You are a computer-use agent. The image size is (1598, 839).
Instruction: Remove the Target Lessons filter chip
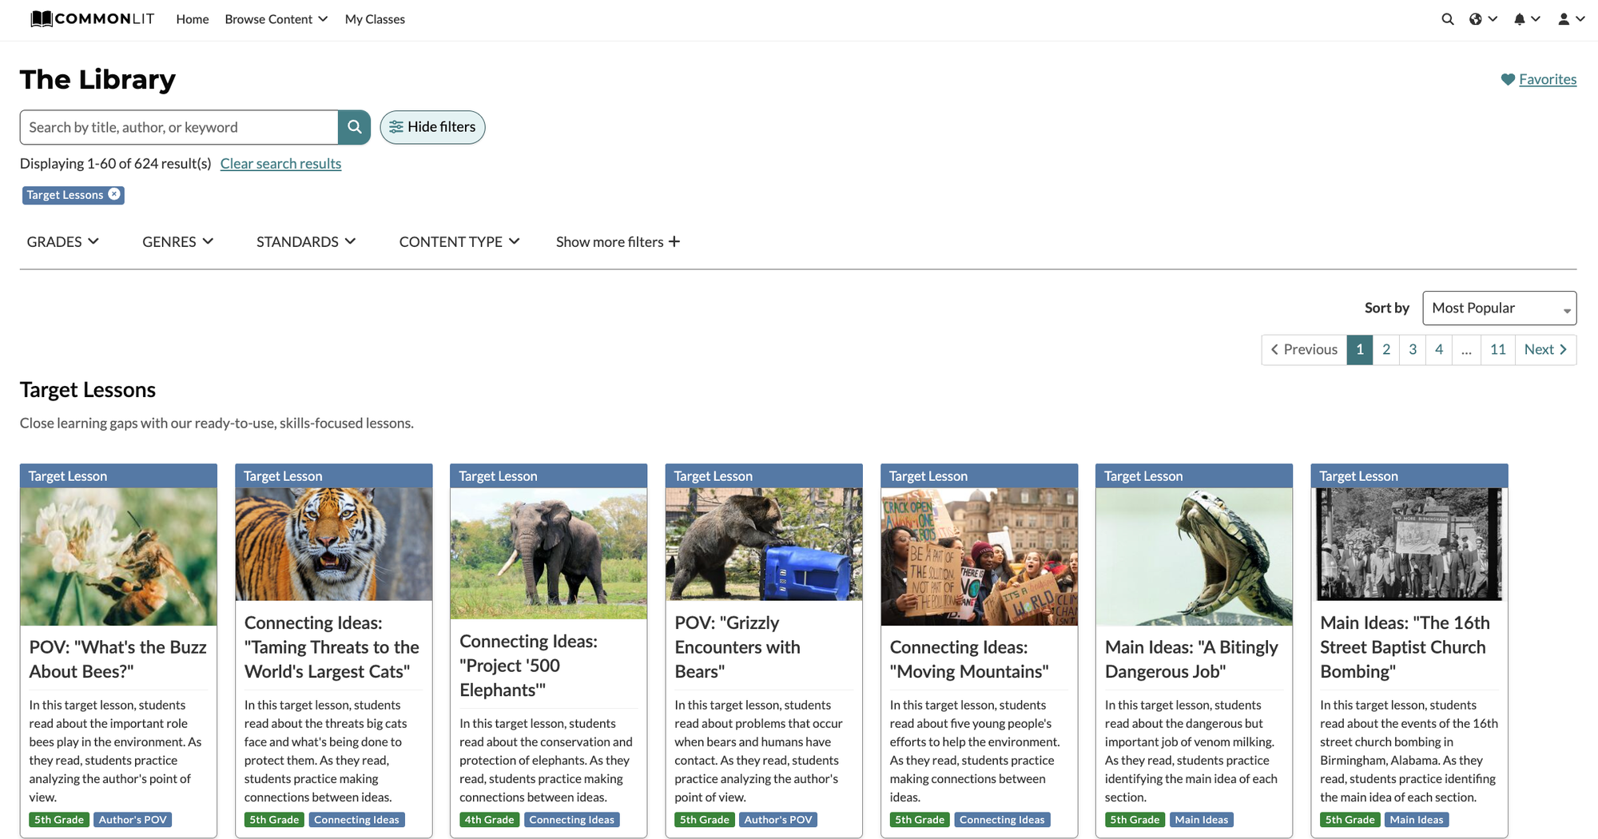click(x=114, y=194)
